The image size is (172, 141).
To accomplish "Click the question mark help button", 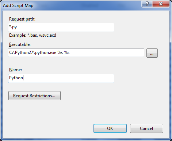I will pyautogui.click(x=147, y=4).
